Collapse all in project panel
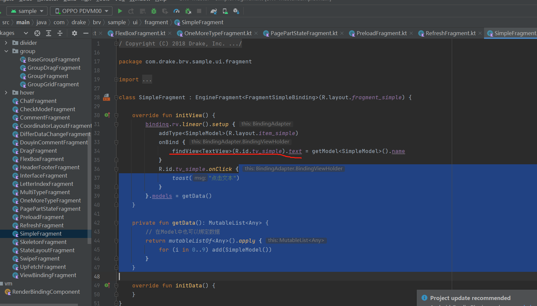The image size is (537, 306). tap(60, 33)
